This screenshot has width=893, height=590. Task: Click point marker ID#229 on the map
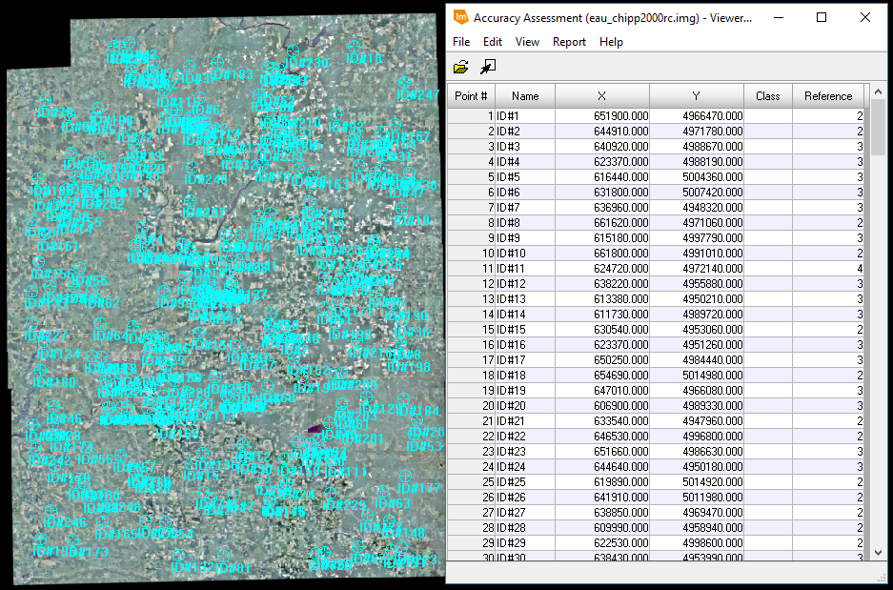pos(330,493)
